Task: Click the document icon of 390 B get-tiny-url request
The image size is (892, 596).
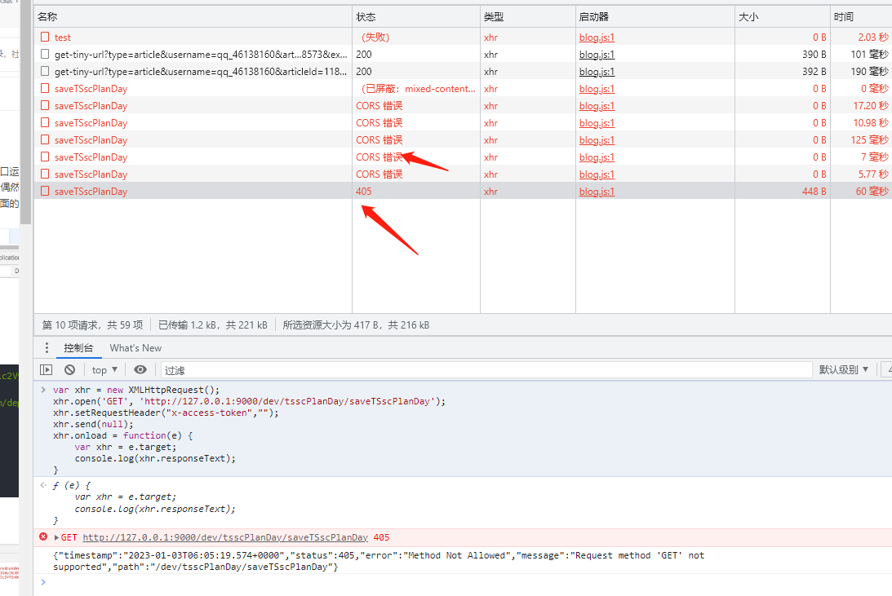Action: pyautogui.click(x=45, y=54)
